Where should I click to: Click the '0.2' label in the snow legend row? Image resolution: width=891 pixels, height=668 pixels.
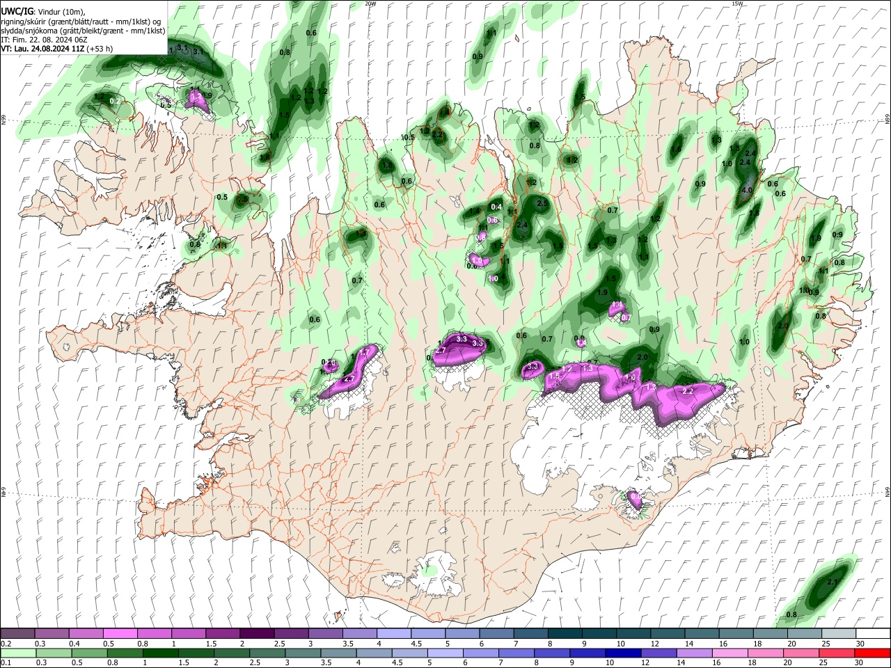pyautogui.click(x=6, y=644)
